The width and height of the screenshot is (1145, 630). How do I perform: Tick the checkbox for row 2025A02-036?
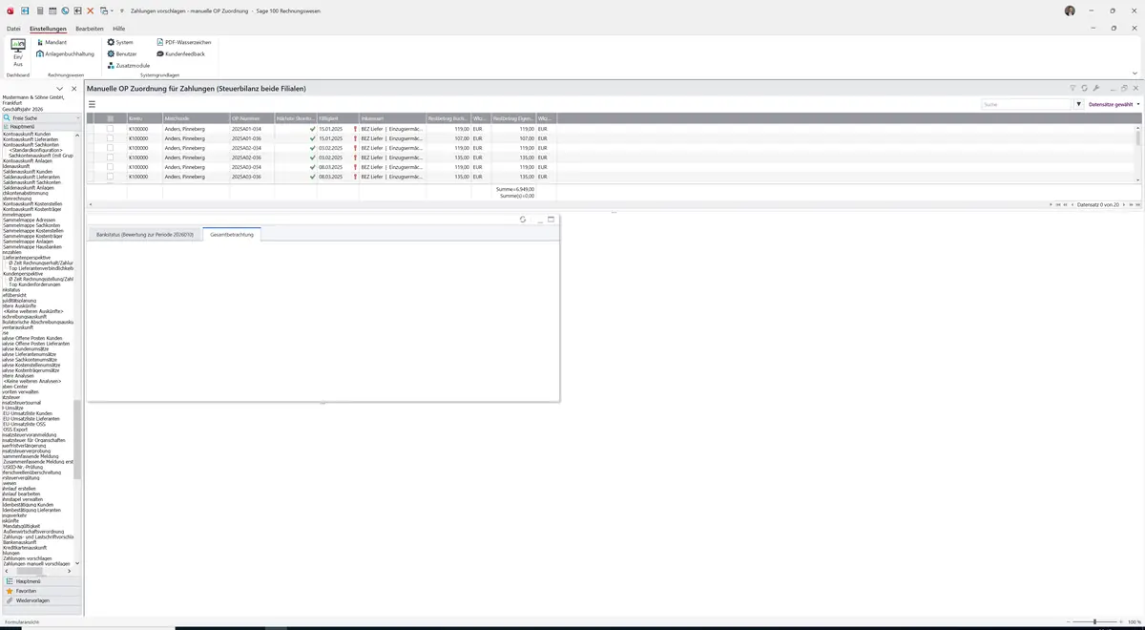click(110, 157)
